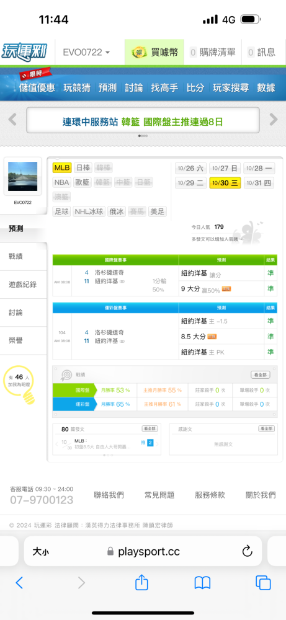
Task: Switch to 討論 sidebar tab
Action: tap(24, 312)
